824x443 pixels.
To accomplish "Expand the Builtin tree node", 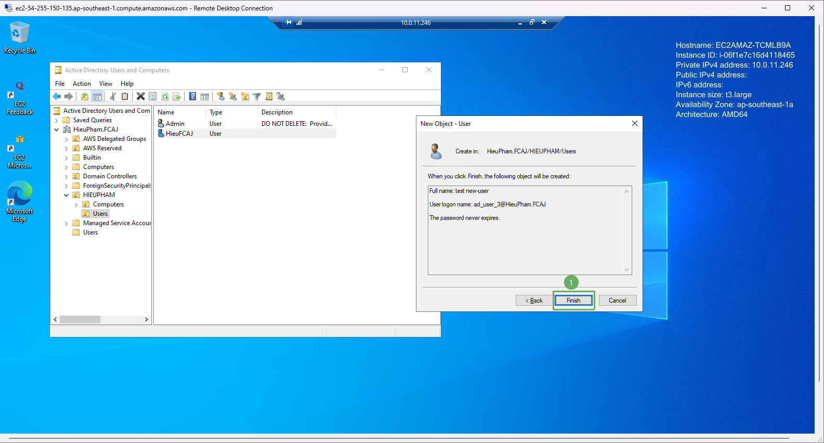I will (x=67, y=158).
